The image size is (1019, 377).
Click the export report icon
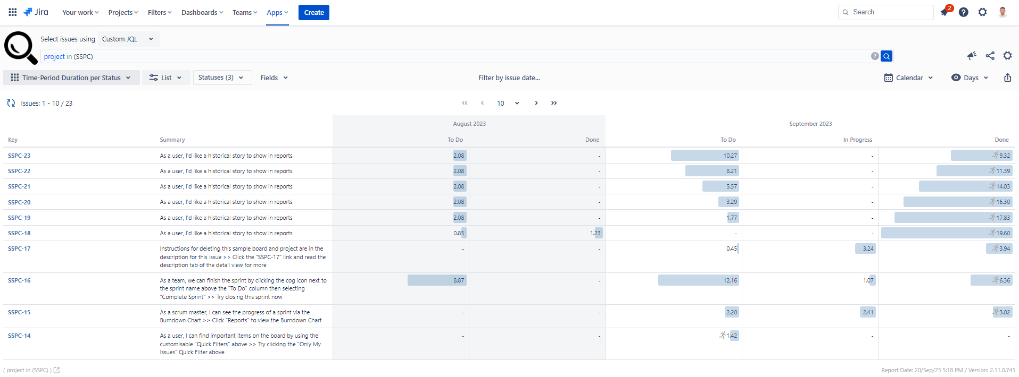[x=1007, y=78]
